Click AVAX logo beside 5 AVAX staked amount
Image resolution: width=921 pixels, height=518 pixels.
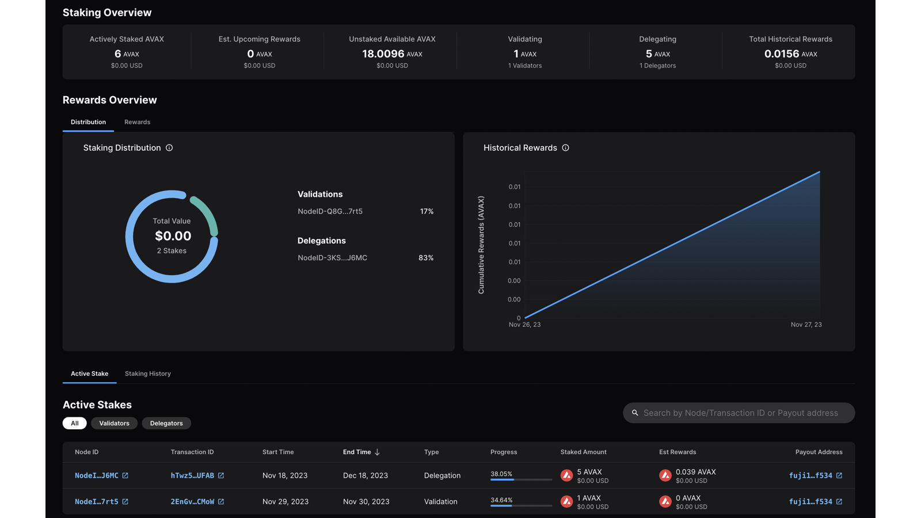coord(566,475)
